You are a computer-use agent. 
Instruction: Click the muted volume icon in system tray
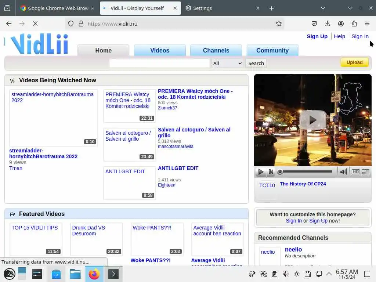[x=285, y=274]
